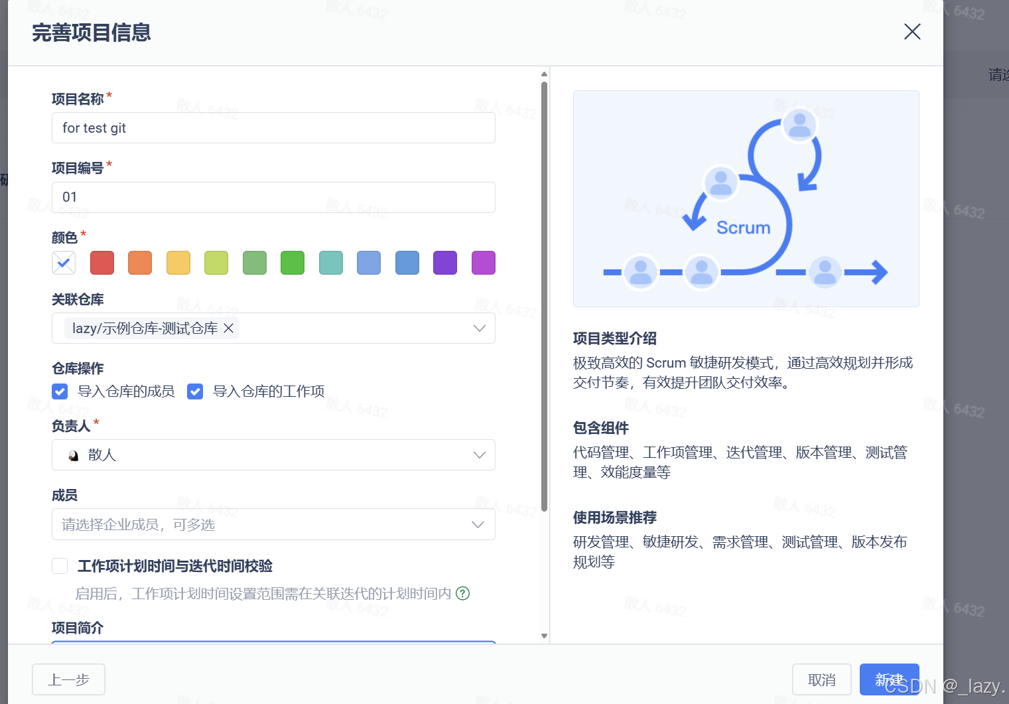Screen dimensions: 1009x704
Task: Pick the purple color swatch
Action: click(445, 263)
